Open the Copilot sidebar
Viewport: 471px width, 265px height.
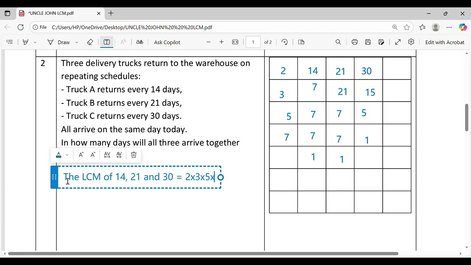click(x=463, y=27)
